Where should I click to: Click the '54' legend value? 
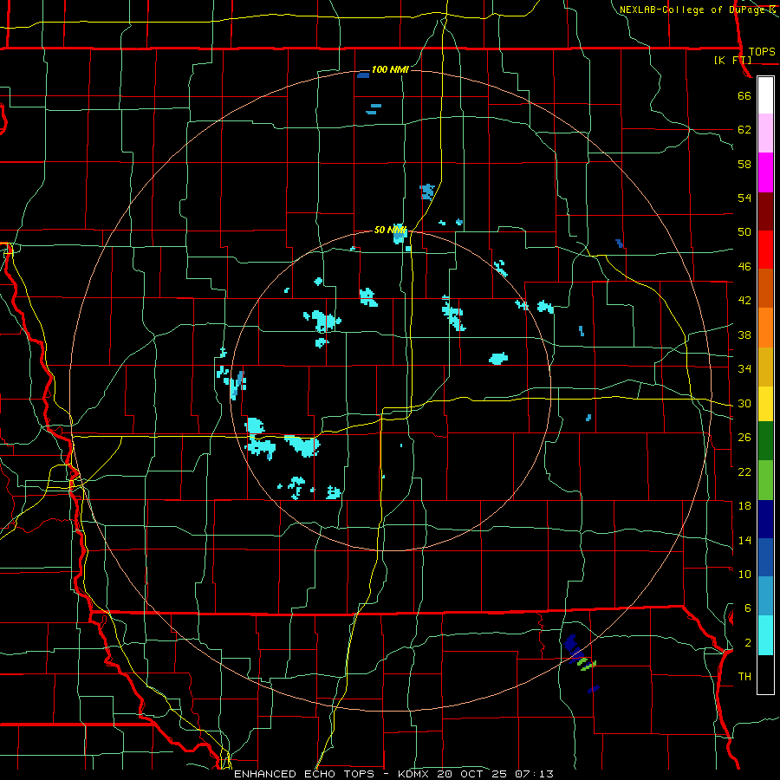click(744, 198)
